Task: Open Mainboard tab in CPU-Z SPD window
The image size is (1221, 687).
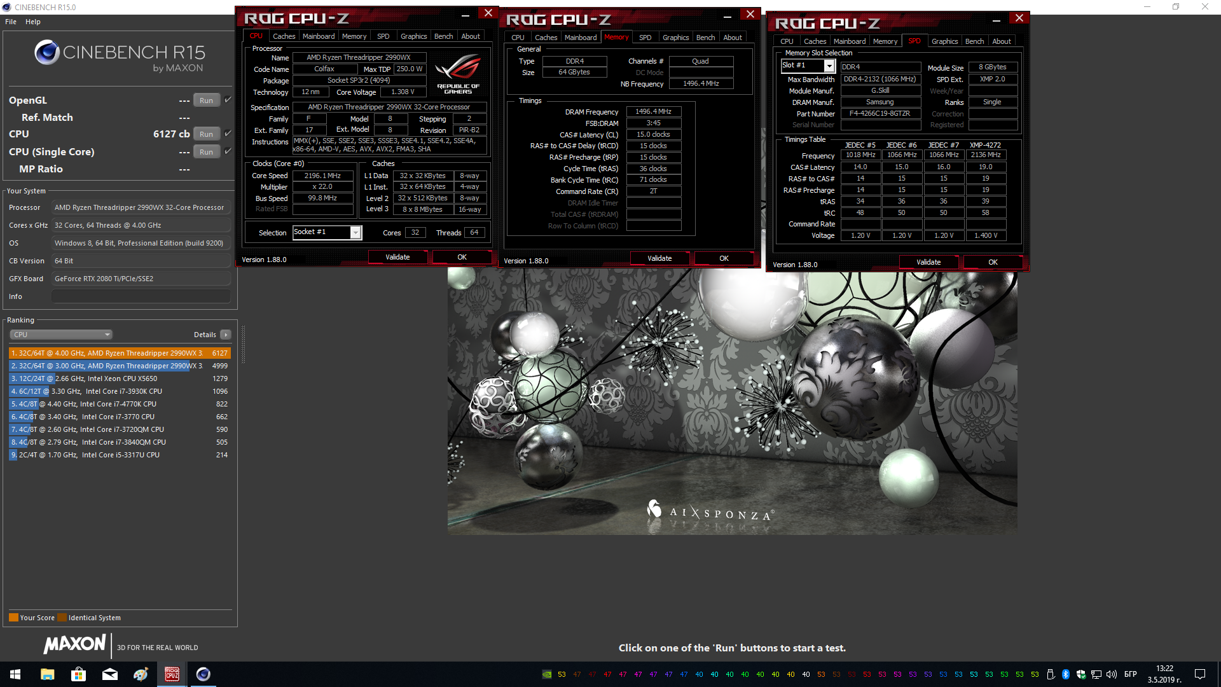Action: coord(850,41)
